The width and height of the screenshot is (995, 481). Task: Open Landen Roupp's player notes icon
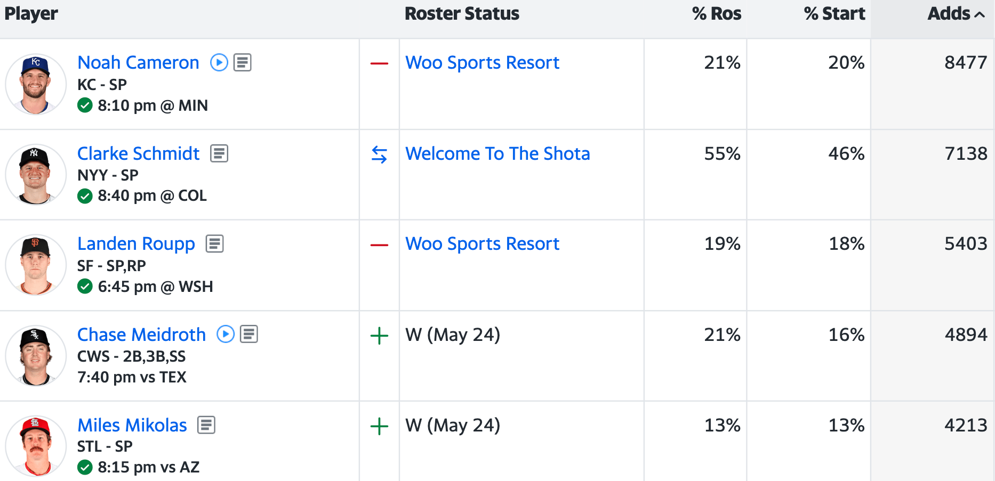215,244
